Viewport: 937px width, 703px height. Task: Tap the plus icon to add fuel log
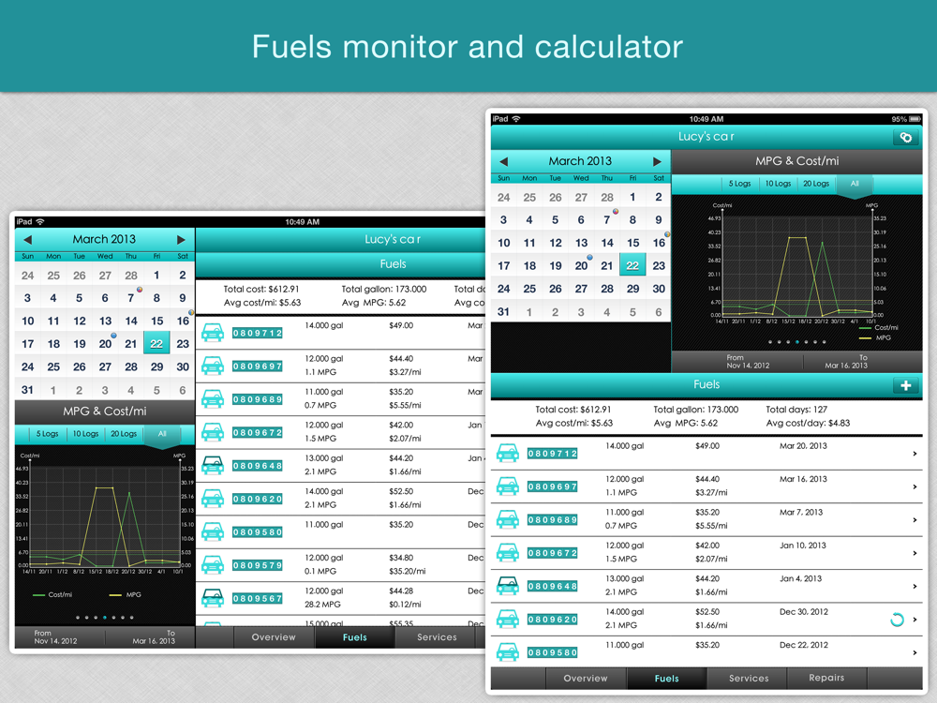pos(905,385)
